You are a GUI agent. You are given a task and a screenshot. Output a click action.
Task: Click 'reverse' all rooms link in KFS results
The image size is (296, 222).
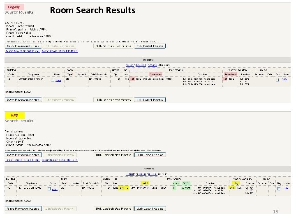coord(153,174)
